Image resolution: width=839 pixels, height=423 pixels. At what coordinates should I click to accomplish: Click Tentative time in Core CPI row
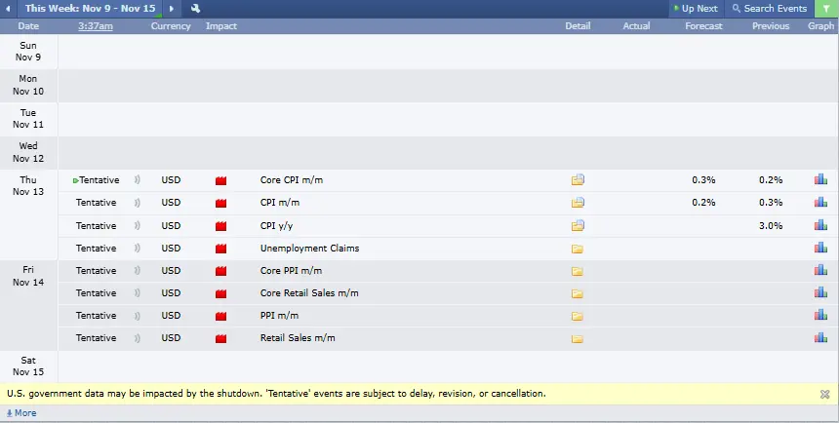pyautogui.click(x=99, y=180)
